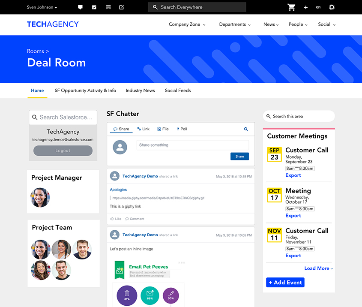Image resolution: width=362 pixels, height=307 pixels.
Task: Export the September 23 Customer Call
Action: [293, 175]
